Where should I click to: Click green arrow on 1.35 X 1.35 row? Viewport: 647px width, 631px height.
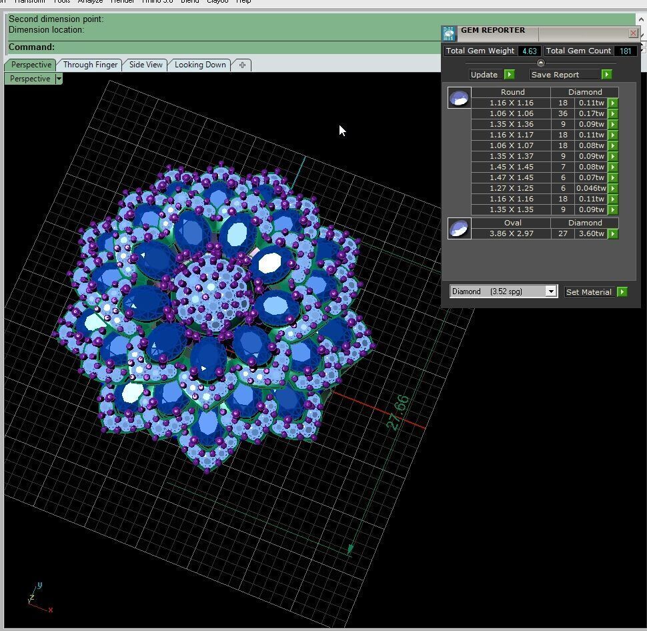click(613, 209)
